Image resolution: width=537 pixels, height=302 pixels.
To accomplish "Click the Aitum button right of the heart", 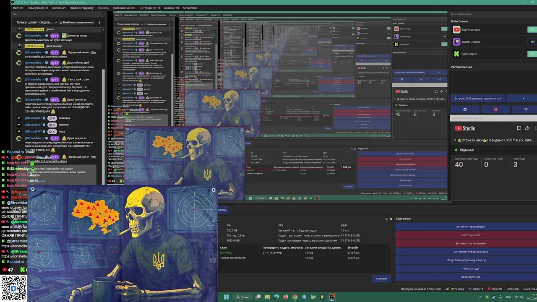I will (526, 109).
